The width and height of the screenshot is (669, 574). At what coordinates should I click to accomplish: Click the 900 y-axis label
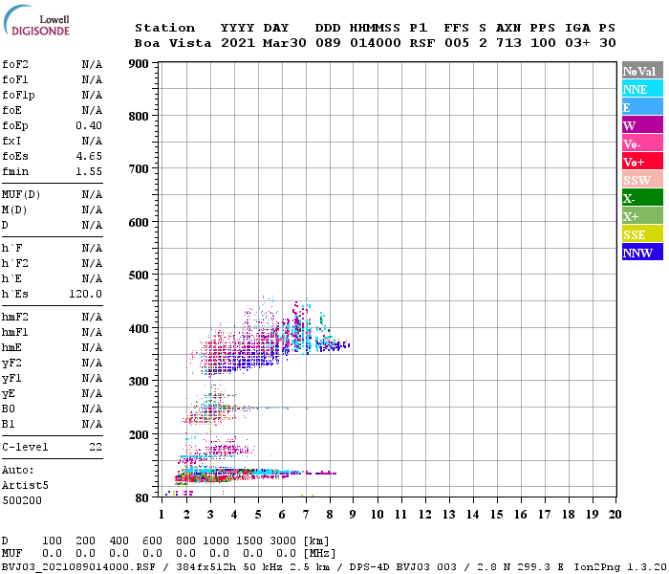click(x=139, y=64)
